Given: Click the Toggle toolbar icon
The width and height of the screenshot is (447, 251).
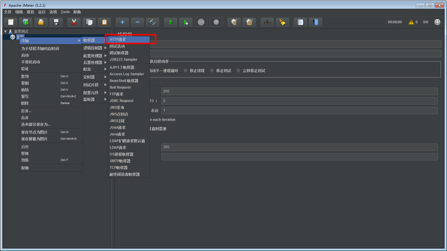Looking at the screenshot, I should 153,22.
